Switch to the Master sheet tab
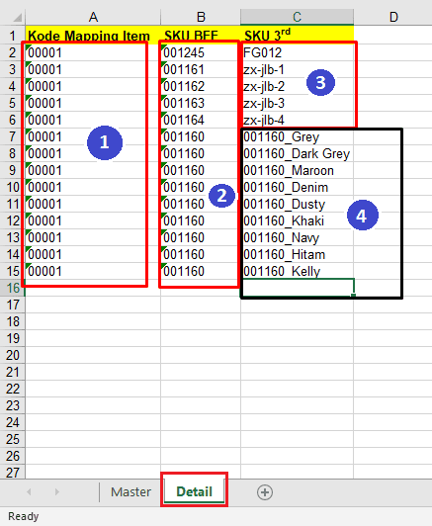 pos(130,492)
